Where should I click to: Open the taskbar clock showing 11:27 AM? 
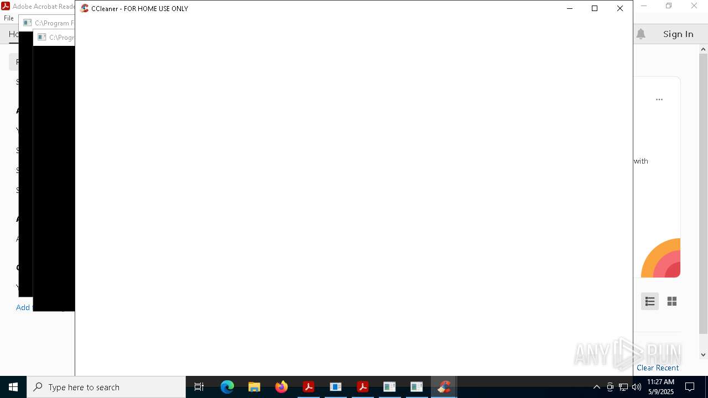tap(660, 387)
